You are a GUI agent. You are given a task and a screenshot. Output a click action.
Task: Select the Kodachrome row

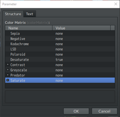coord(60,44)
